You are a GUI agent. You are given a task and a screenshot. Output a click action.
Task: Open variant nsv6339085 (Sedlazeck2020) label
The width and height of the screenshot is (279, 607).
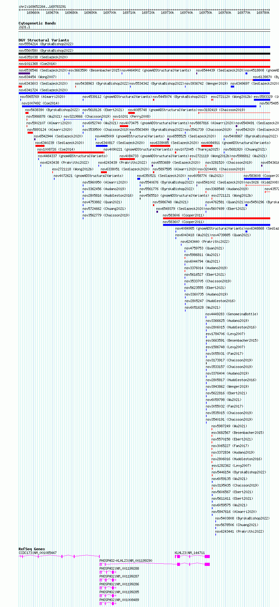(x=174, y=143)
